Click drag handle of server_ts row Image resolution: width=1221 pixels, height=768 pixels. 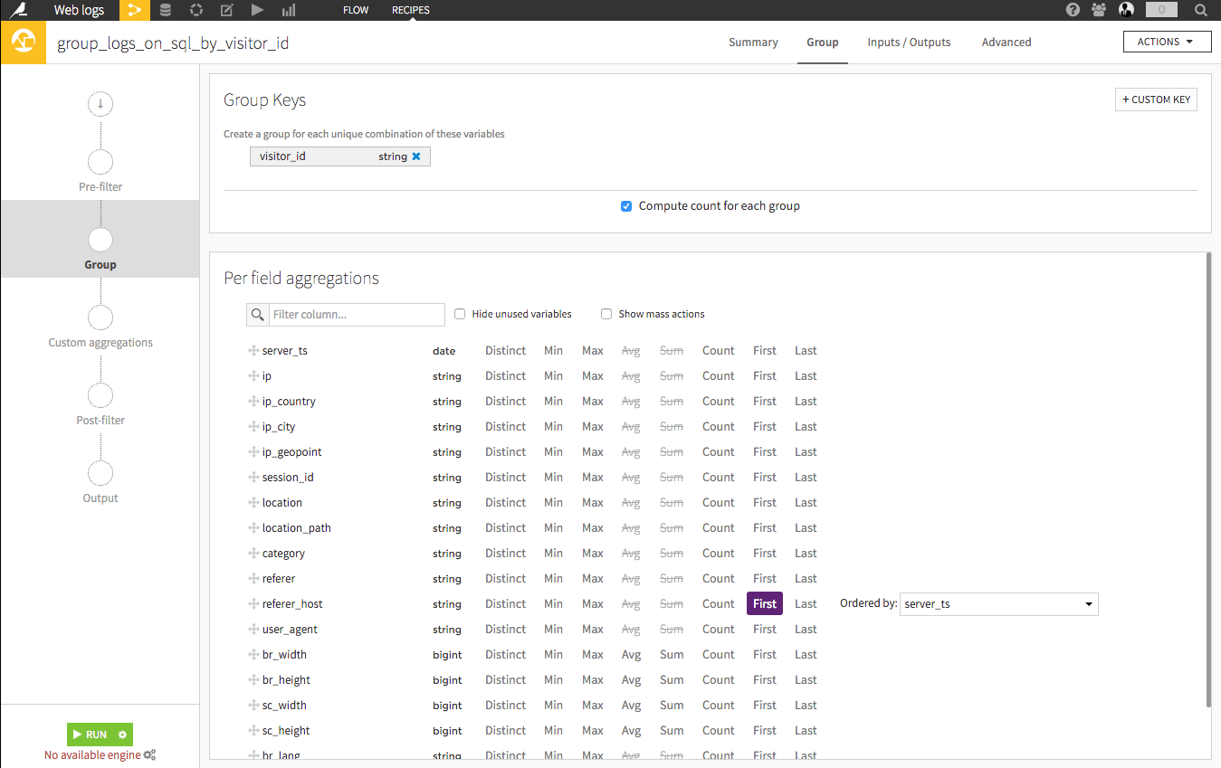(x=253, y=350)
